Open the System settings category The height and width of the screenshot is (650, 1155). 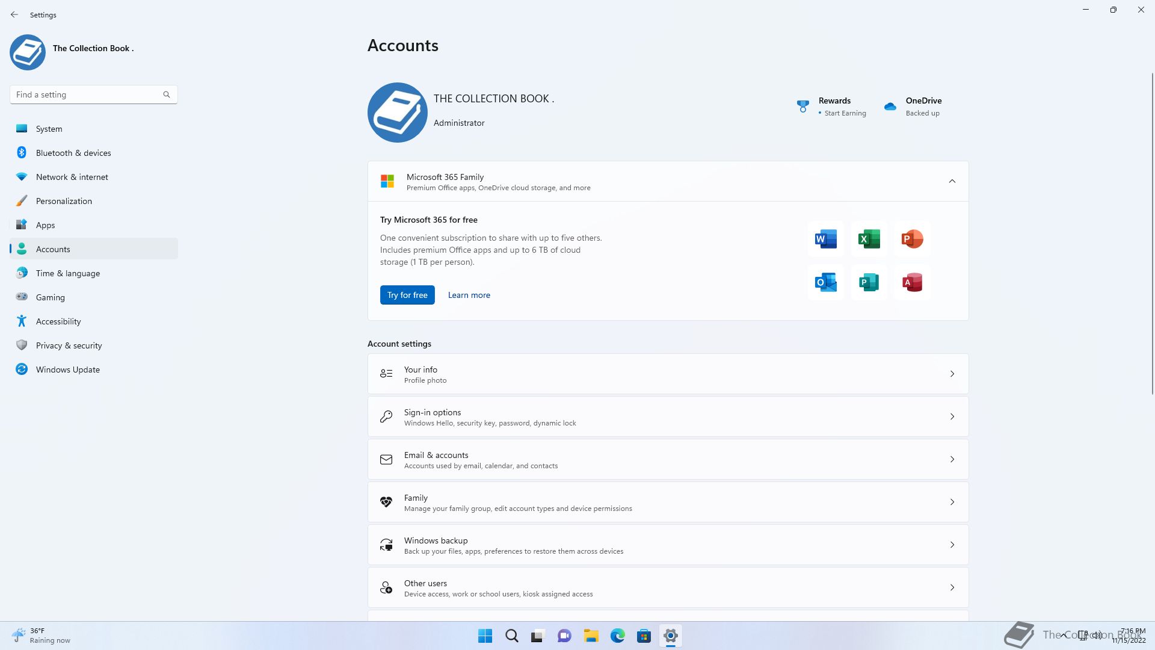(x=94, y=129)
